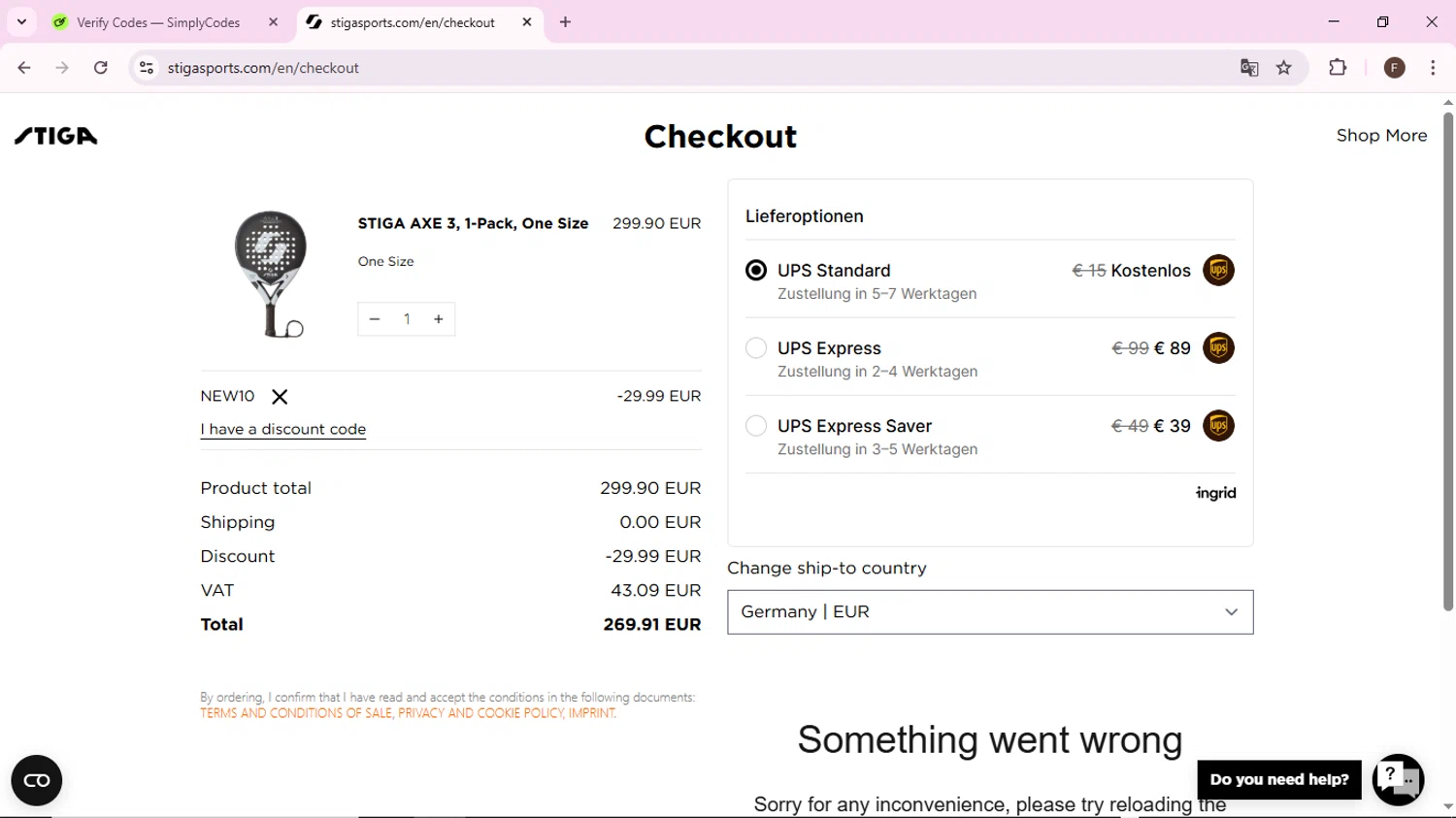Click the STIGA logo
Image resolution: width=1456 pixels, height=818 pixels.
[x=56, y=136]
